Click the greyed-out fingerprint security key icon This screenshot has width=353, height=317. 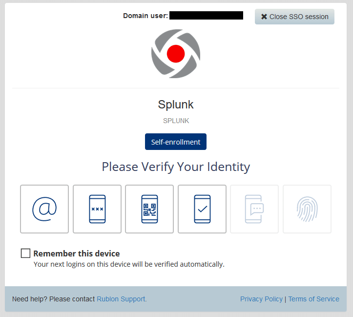307,209
